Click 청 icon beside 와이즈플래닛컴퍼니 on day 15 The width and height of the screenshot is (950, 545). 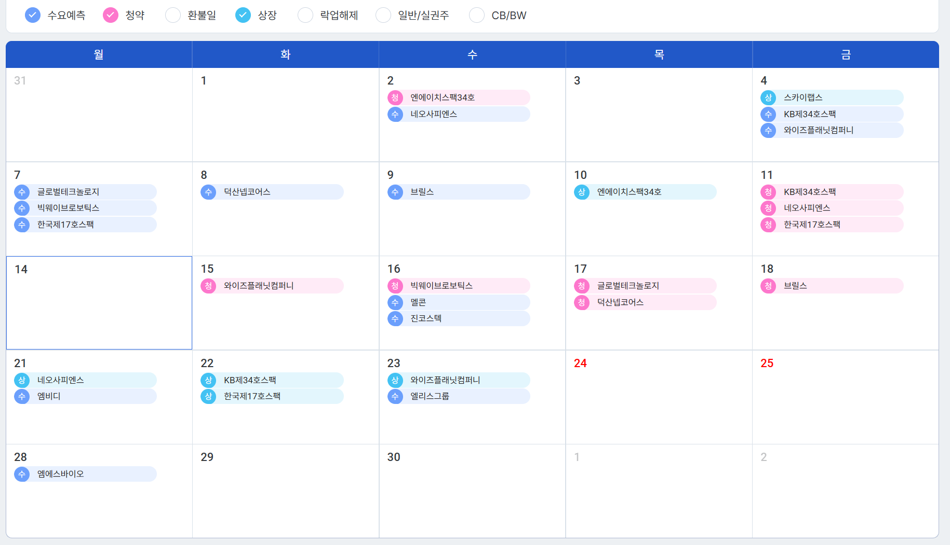[208, 286]
